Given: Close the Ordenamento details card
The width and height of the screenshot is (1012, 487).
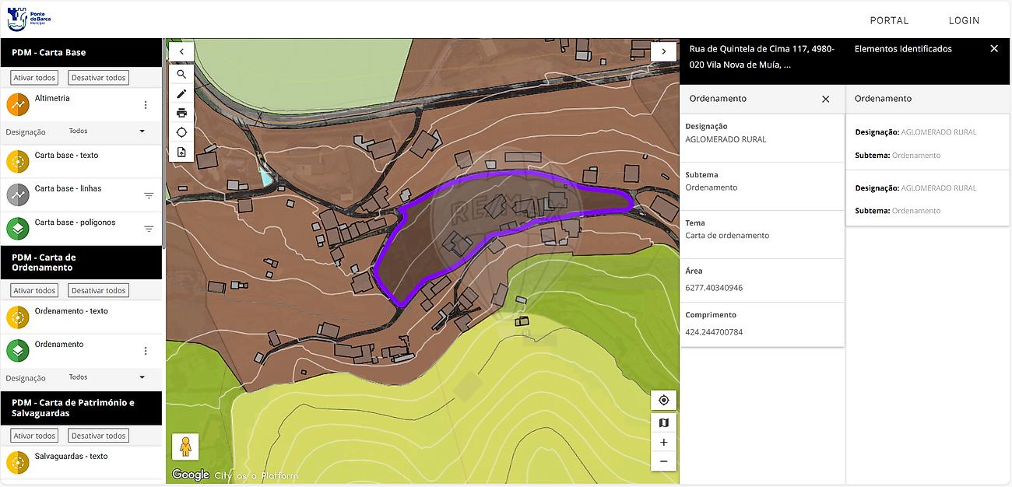Looking at the screenshot, I should tap(826, 99).
